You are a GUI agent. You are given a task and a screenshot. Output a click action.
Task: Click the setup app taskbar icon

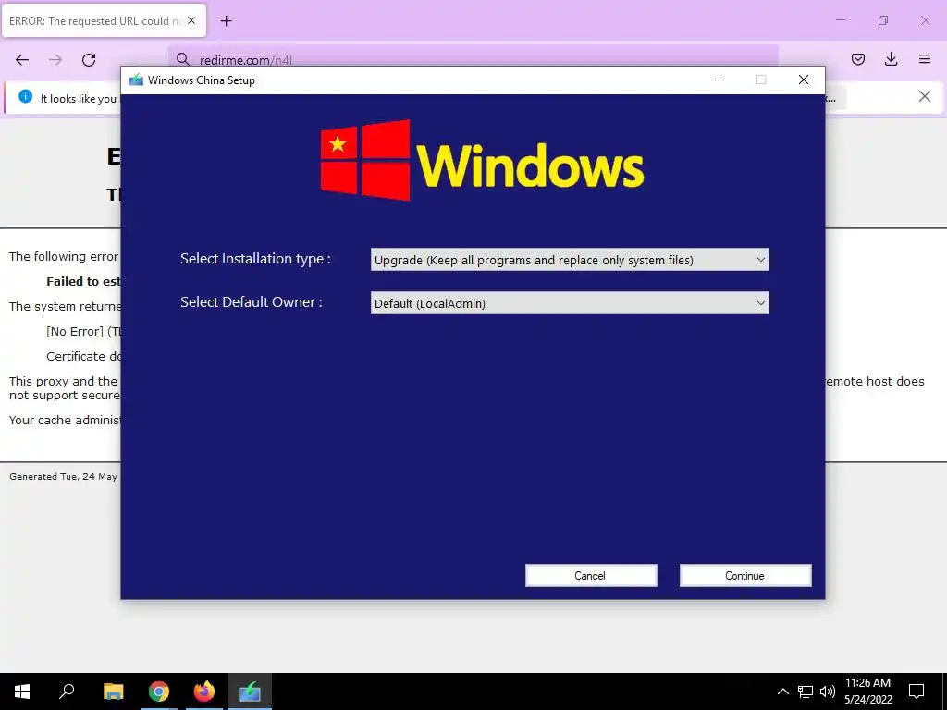pyautogui.click(x=250, y=692)
